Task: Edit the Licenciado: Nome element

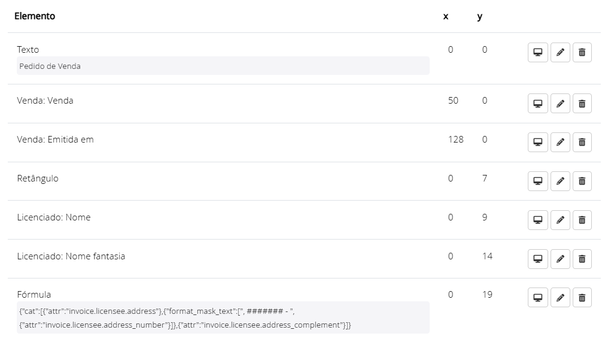Action: pos(560,220)
